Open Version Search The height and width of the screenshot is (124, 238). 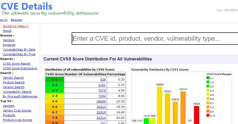(14, 87)
